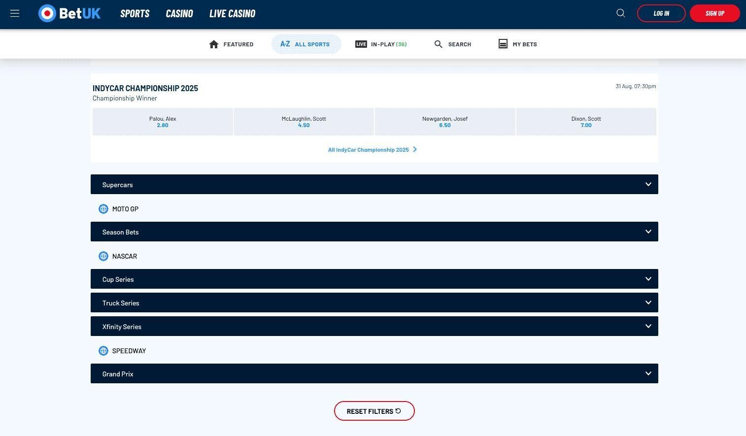This screenshot has width=746, height=436.
Task: Switch to the Featured tab
Action: tap(231, 44)
